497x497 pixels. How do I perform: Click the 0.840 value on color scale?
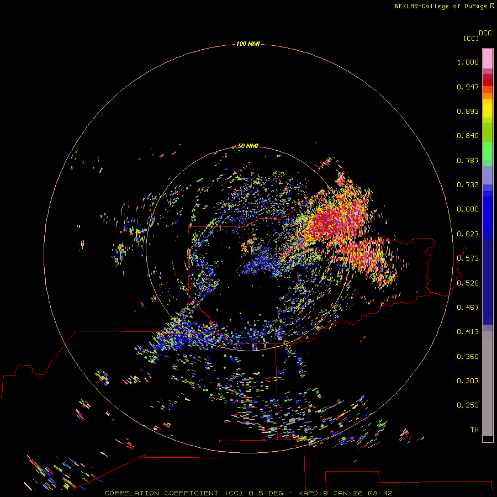pos(468,136)
